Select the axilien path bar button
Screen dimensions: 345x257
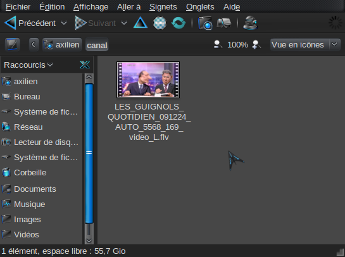[x=62, y=45]
